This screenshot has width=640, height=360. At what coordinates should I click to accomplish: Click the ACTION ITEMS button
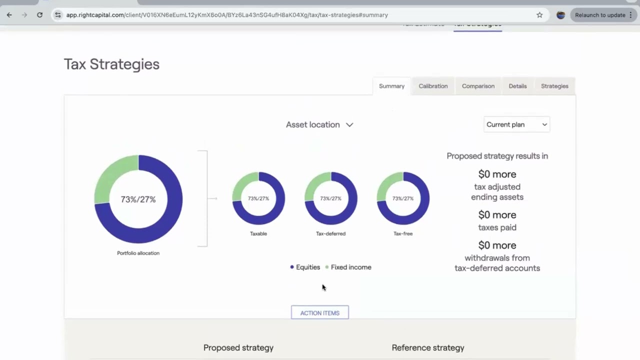tap(320, 313)
